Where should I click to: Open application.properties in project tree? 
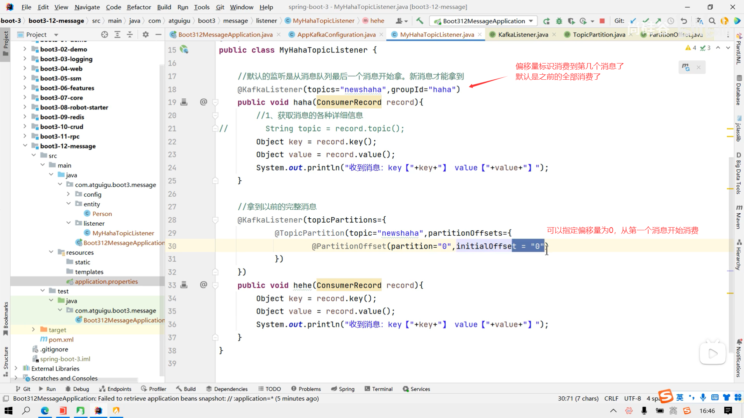(106, 281)
